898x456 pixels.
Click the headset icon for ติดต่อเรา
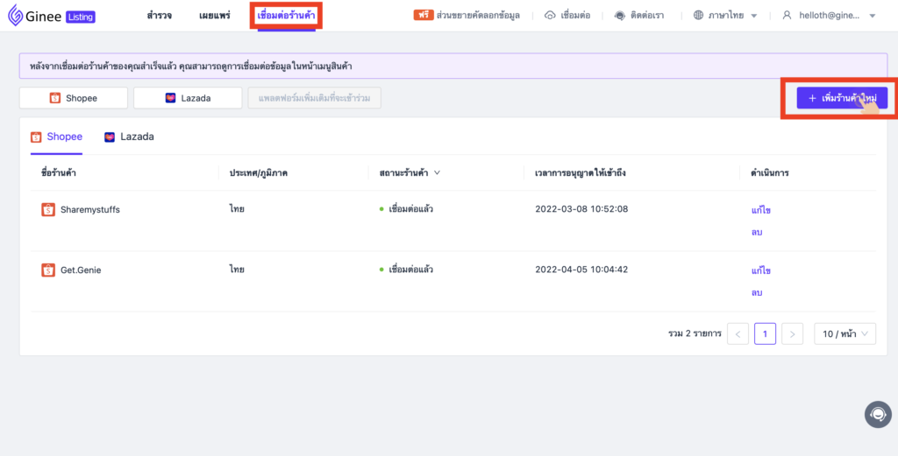pos(620,16)
